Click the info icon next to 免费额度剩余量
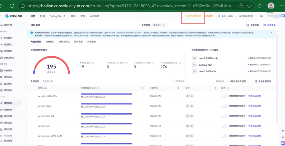 pos(98,88)
